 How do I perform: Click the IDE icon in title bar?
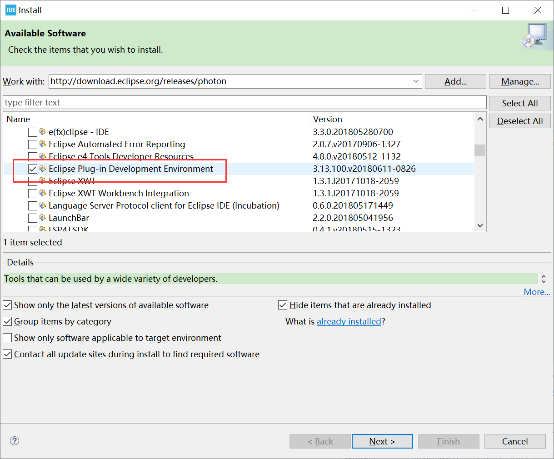tap(11, 10)
